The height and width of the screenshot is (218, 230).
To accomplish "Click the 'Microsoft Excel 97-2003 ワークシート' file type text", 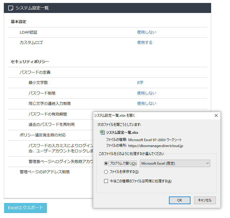I will point(155,140).
